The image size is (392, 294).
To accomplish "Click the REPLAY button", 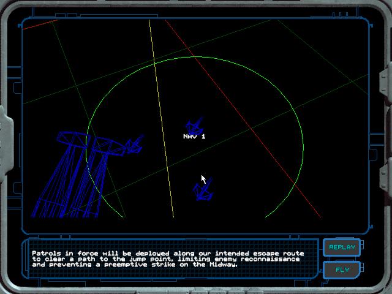I will click(x=342, y=247).
